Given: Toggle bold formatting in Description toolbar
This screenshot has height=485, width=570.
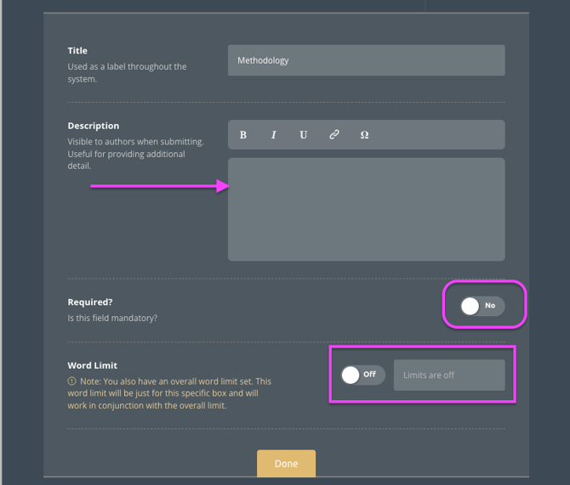Looking at the screenshot, I should point(243,135).
